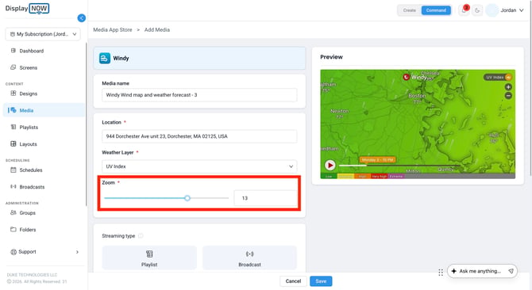Go to Screens in the sidebar
532x290 pixels.
point(28,67)
